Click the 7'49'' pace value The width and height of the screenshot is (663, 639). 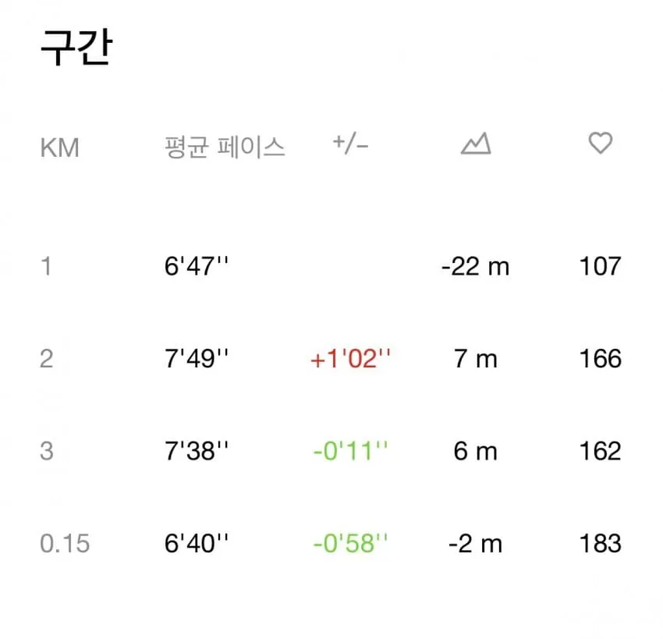click(197, 359)
